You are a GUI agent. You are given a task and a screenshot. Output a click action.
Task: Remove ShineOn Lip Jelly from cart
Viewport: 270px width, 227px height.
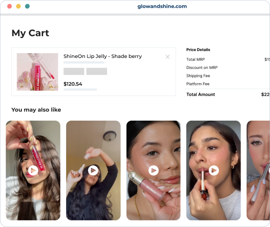[x=167, y=57]
